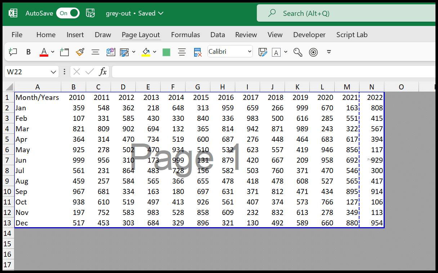Select row 1 header
The width and height of the screenshot is (438, 273).
click(8, 97)
